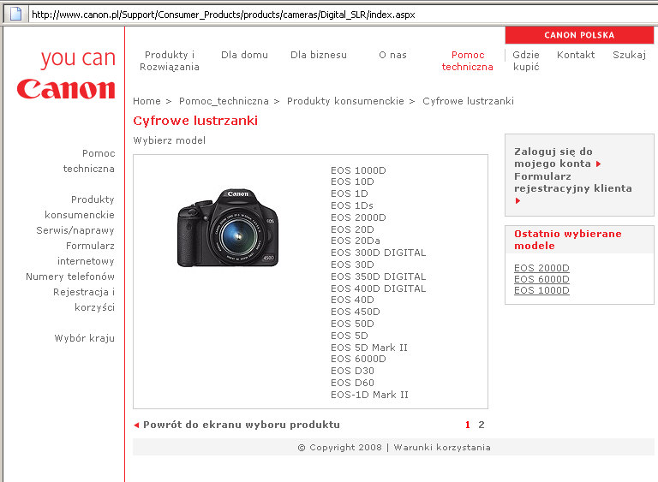Click the EOS 450D camera image

tap(228, 228)
